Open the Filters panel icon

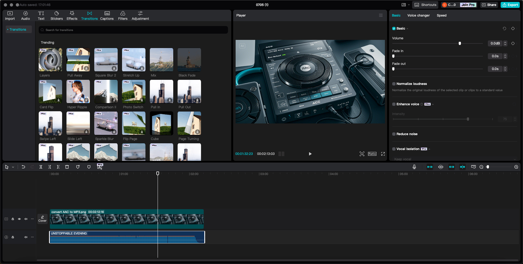click(x=123, y=15)
